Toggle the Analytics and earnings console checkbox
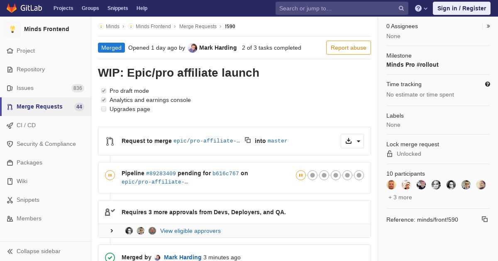Image resolution: width=498 pixels, height=261 pixels. point(104,100)
